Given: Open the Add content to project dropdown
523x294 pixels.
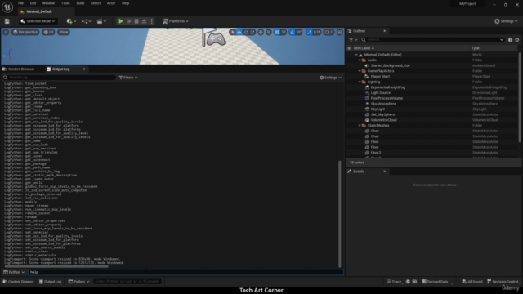Looking at the screenshot, I should pyautogui.click(x=71, y=21).
